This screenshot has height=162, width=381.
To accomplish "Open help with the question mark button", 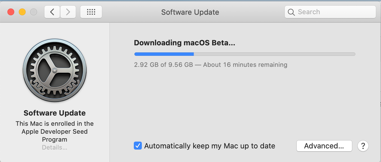I will pos(363,146).
